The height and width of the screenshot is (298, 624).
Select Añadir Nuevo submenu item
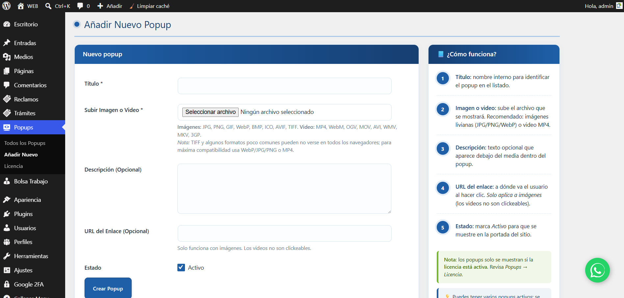point(21,154)
